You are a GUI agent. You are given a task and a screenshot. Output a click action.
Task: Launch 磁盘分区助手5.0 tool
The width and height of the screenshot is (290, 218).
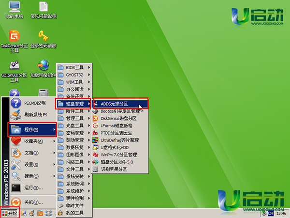tap(120, 162)
